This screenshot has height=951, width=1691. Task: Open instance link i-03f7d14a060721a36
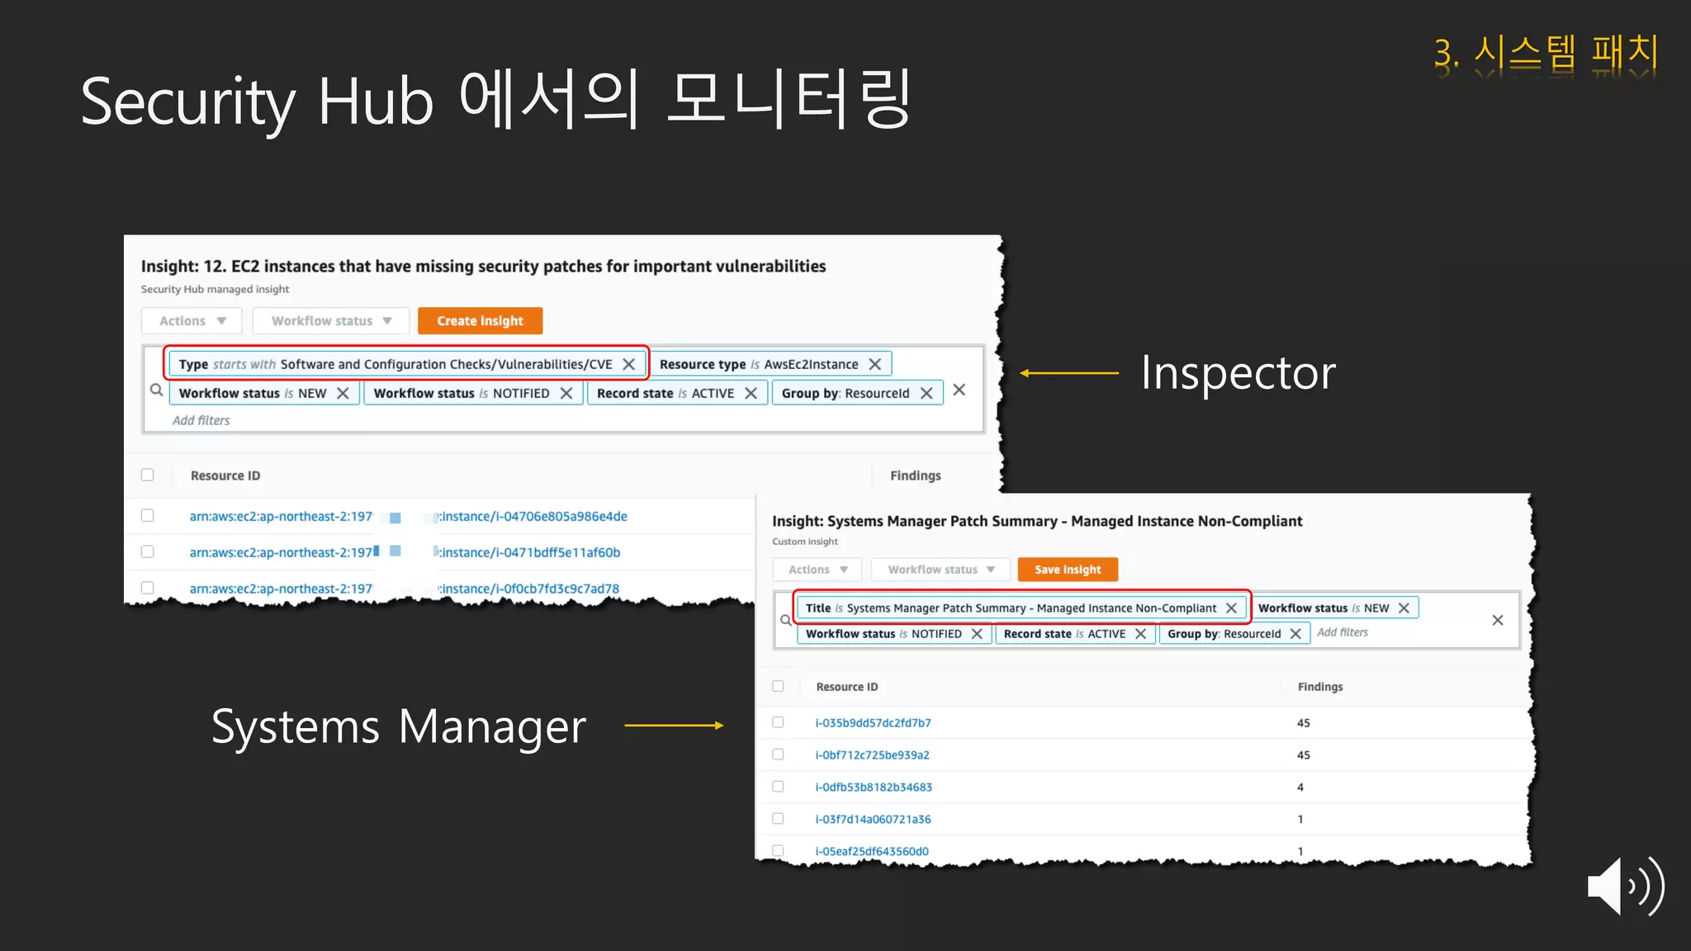[x=873, y=819]
